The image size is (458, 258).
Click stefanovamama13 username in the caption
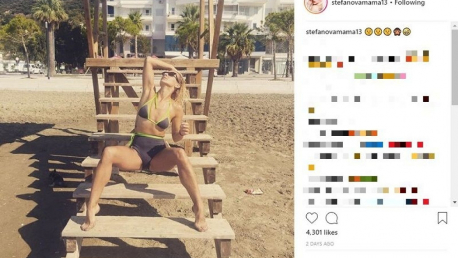tap(334, 32)
